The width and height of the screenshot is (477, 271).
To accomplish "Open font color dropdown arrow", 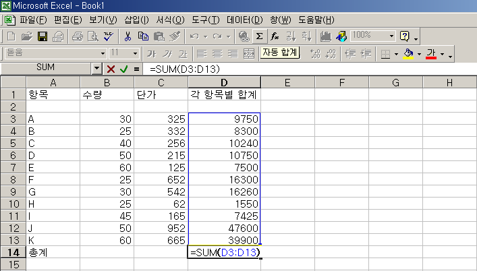I will [x=443, y=54].
